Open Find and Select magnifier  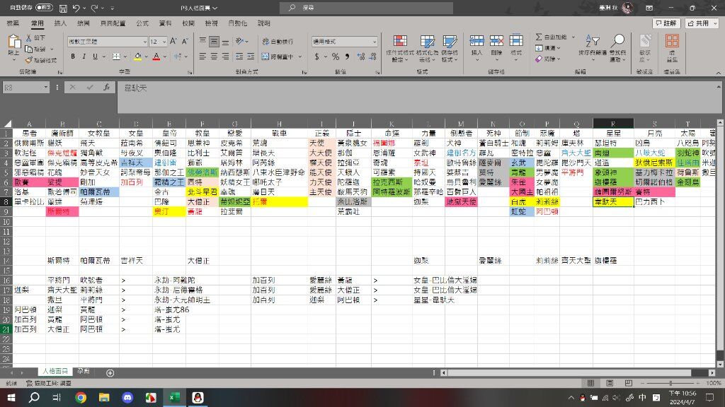tap(617, 48)
